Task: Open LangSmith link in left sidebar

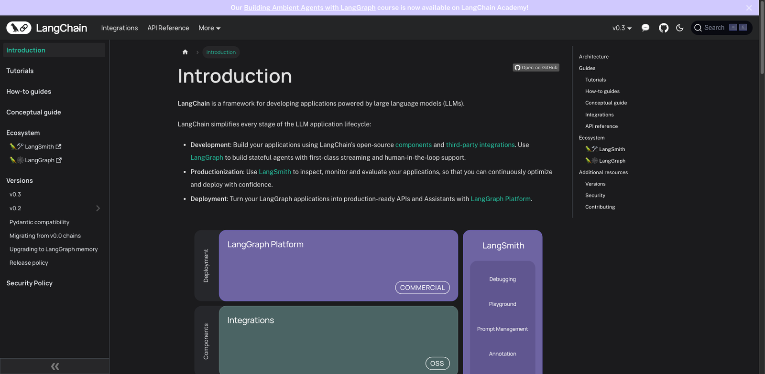Action: coord(35,146)
